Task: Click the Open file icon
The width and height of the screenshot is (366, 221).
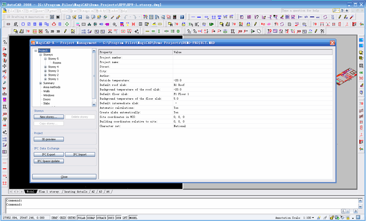Action: coord(74,17)
